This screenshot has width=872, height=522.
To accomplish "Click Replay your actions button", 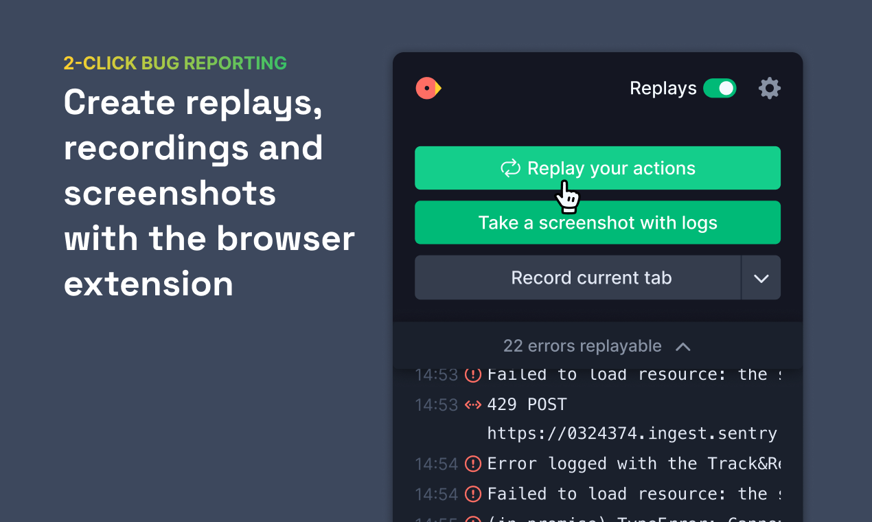I will click(597, 168).
